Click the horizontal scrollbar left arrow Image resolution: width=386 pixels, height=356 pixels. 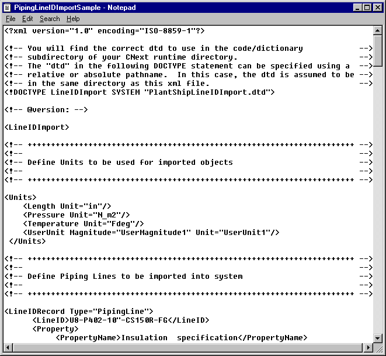tap(8, 348)
